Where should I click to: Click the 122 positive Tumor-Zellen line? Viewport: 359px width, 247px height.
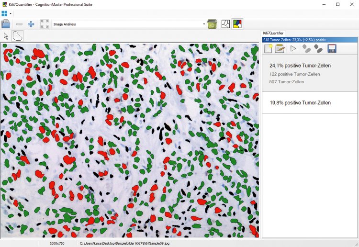(294, 74)
